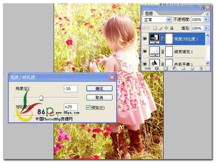Open the 填充 slider arrow

206,28
